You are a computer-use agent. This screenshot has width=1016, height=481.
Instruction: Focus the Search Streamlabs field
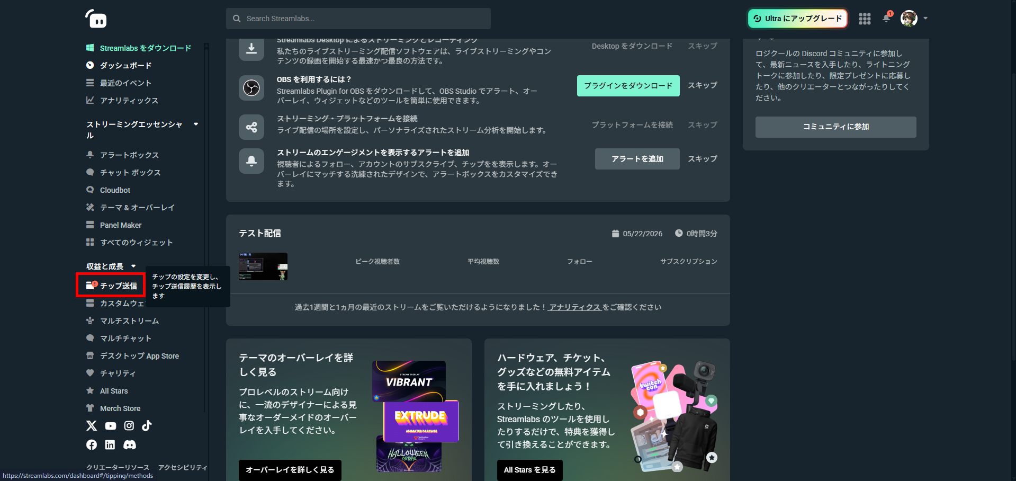point(358,19)
